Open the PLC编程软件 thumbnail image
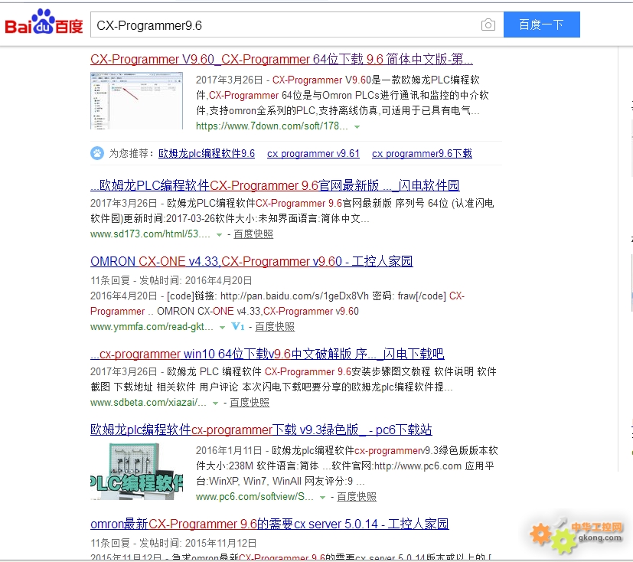 pyautogui.click(x=136, y=472)
